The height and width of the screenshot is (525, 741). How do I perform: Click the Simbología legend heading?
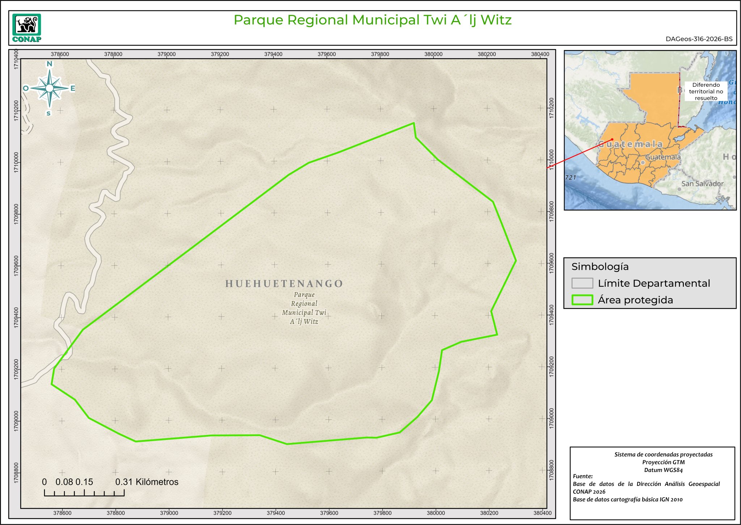point(600,266)
